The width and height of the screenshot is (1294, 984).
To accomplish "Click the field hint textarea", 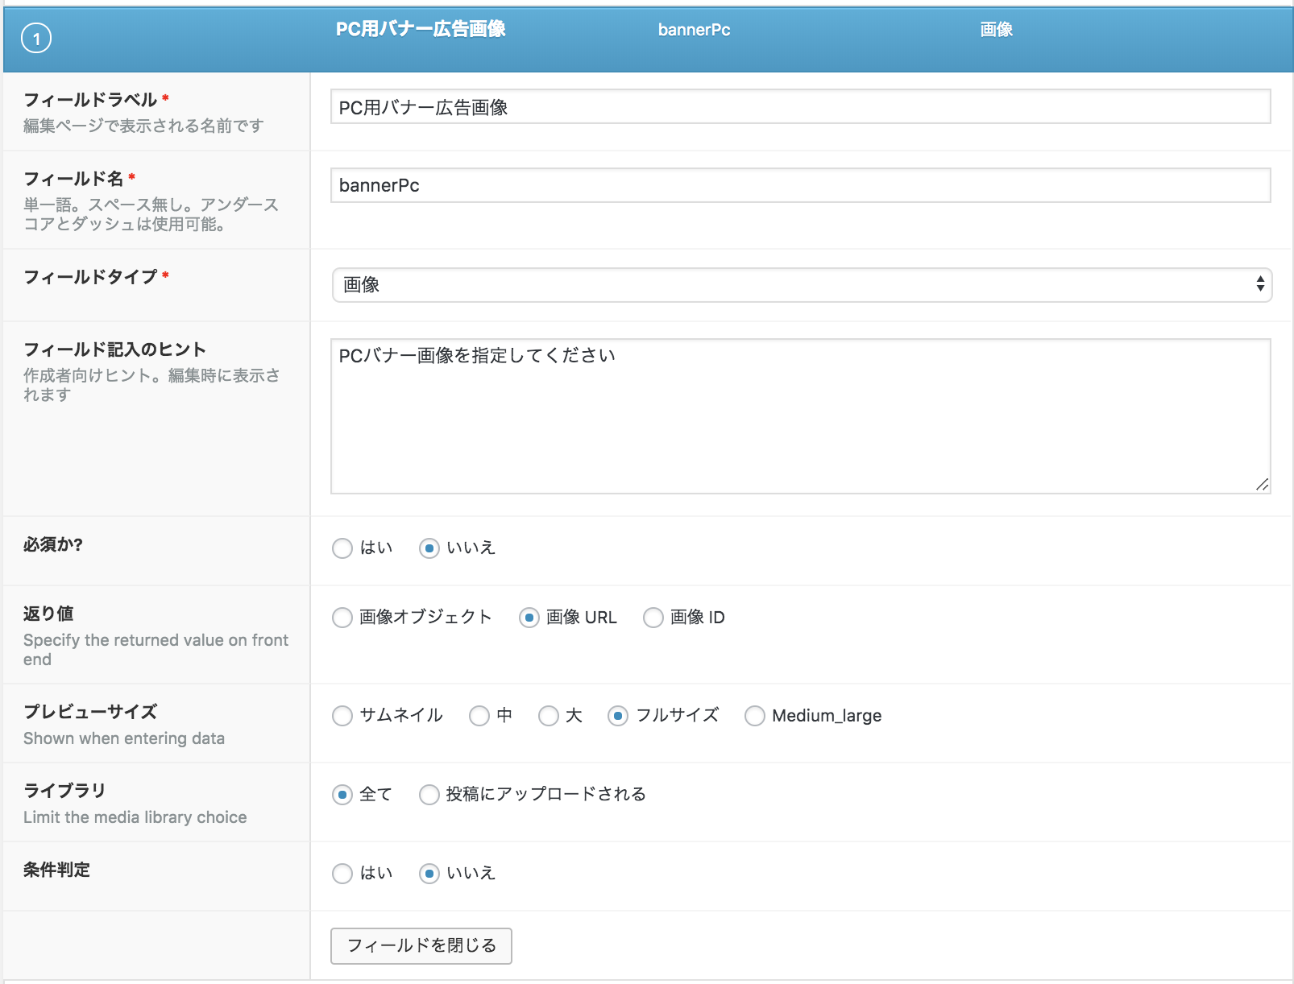I will [x=800, y=416].
